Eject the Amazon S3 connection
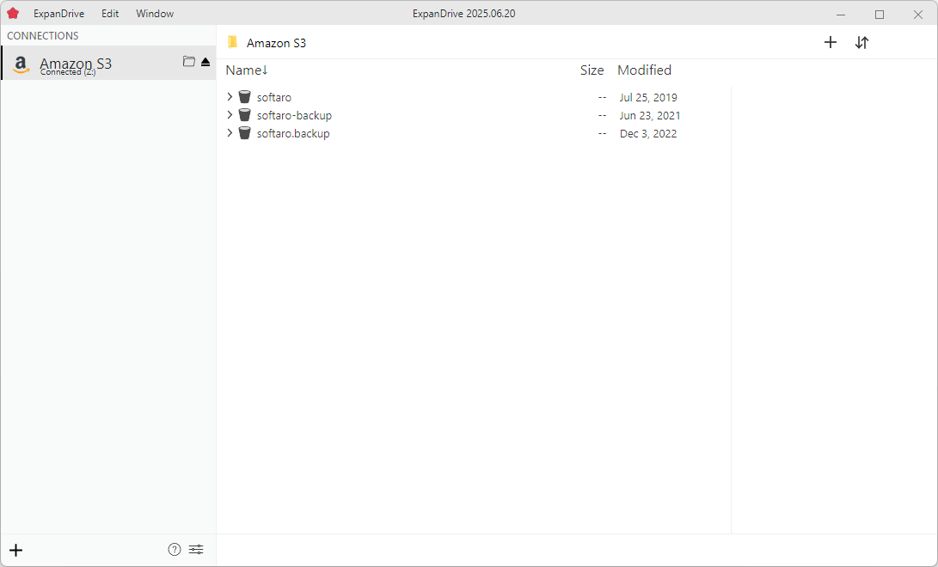The image size is (938, 567). coord(205,62)
